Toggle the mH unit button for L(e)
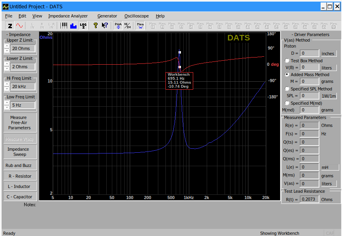 (x=330, y=167)
